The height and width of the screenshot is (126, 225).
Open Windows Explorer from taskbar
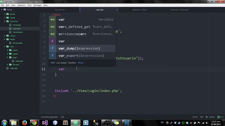coord(14,123)
